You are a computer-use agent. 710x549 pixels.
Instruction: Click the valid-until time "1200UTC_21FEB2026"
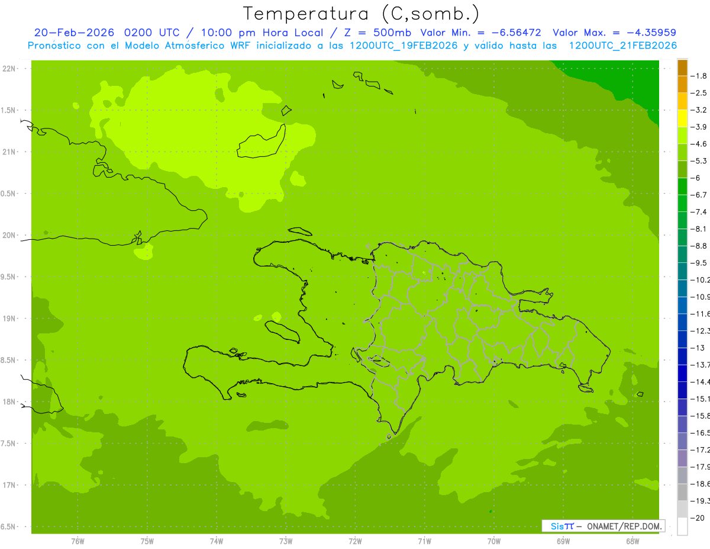point(622,46)
